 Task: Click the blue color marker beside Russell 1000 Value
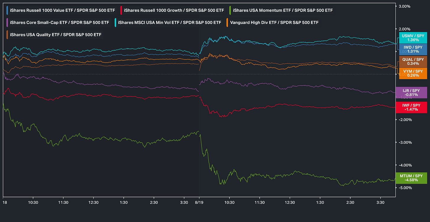[8, 10]
